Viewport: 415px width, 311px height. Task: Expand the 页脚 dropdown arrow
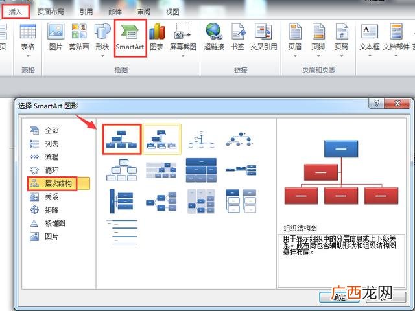318,56
